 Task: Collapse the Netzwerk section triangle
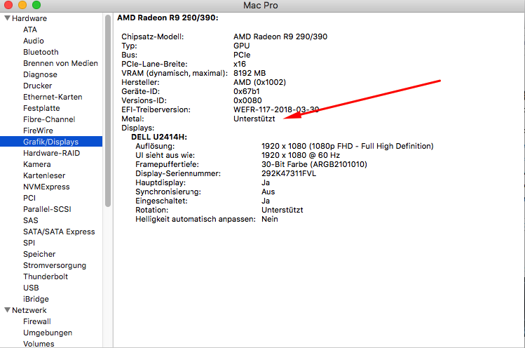point(7,310)
